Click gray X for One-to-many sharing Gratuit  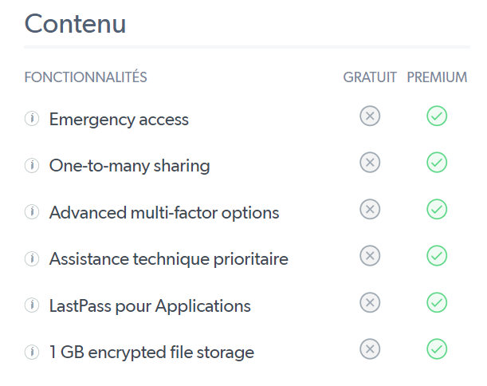370,163
